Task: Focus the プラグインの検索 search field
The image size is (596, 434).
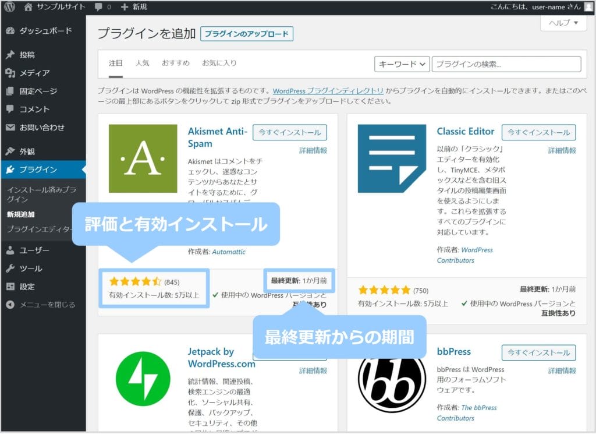Action: pyautogui.click(x=507, y=64)
